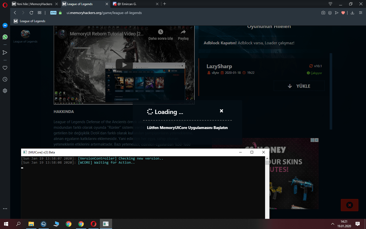This screenshot has width=366, height=229.
Task: Open the tutorial video title link
Action: pyautogui.click(x=107, y=34)
